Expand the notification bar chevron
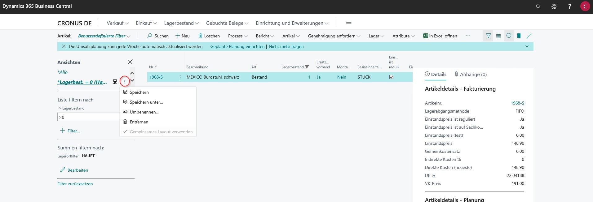 click(527, 46)
